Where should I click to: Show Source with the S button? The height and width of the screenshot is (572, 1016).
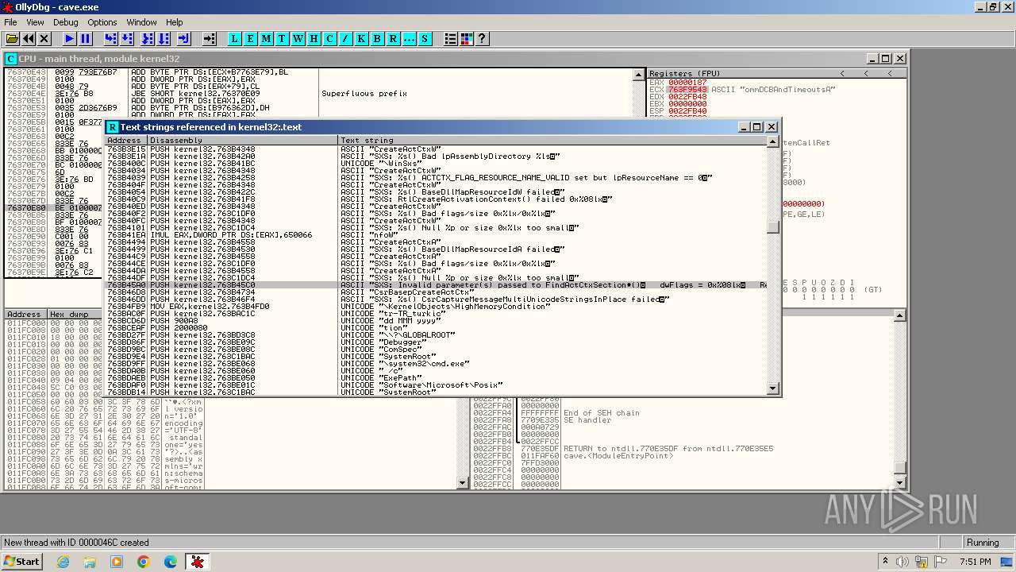(425, 38)
